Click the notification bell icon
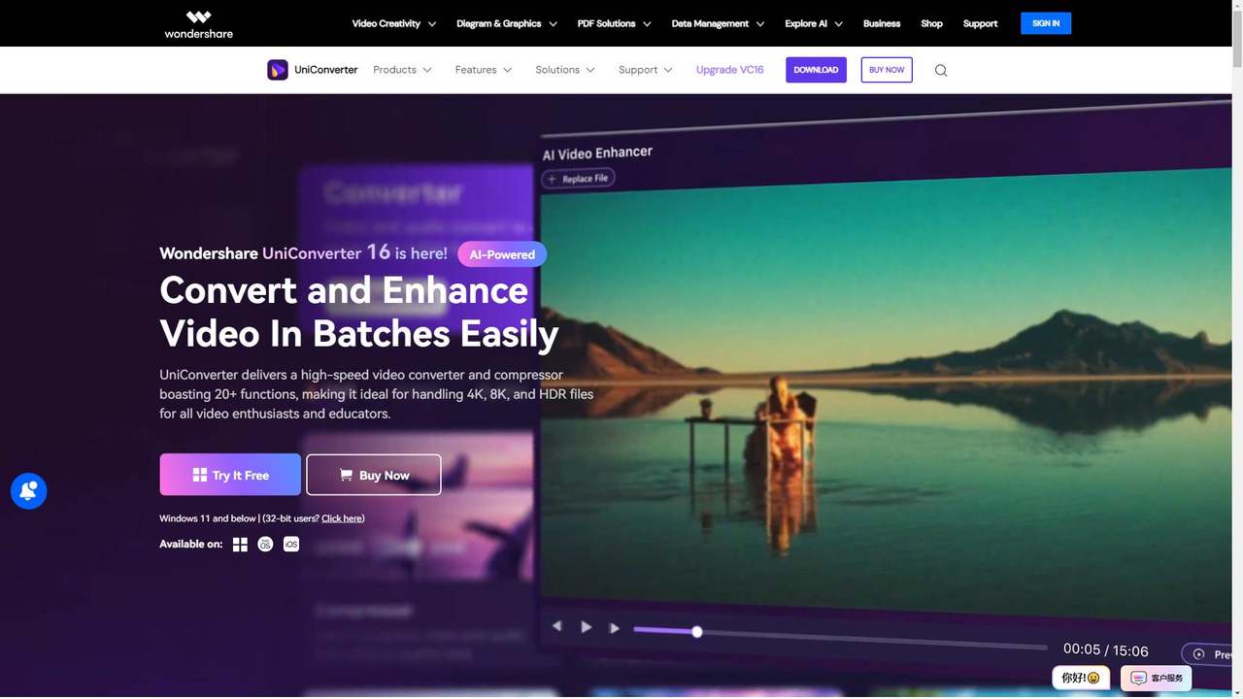1243x699 pixels. 29,491
